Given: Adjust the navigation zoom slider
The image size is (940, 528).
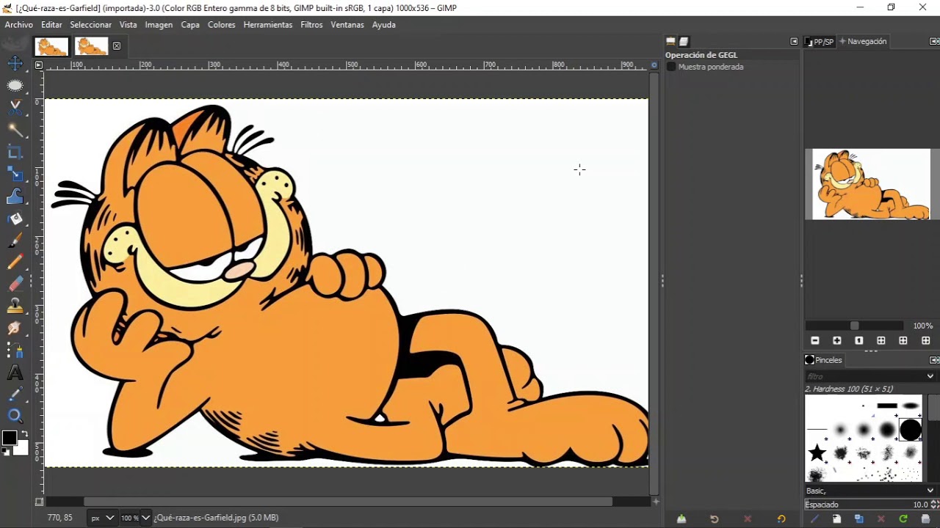Looking at the screenshot, I should pyautogui.click(x=855, y=326).
